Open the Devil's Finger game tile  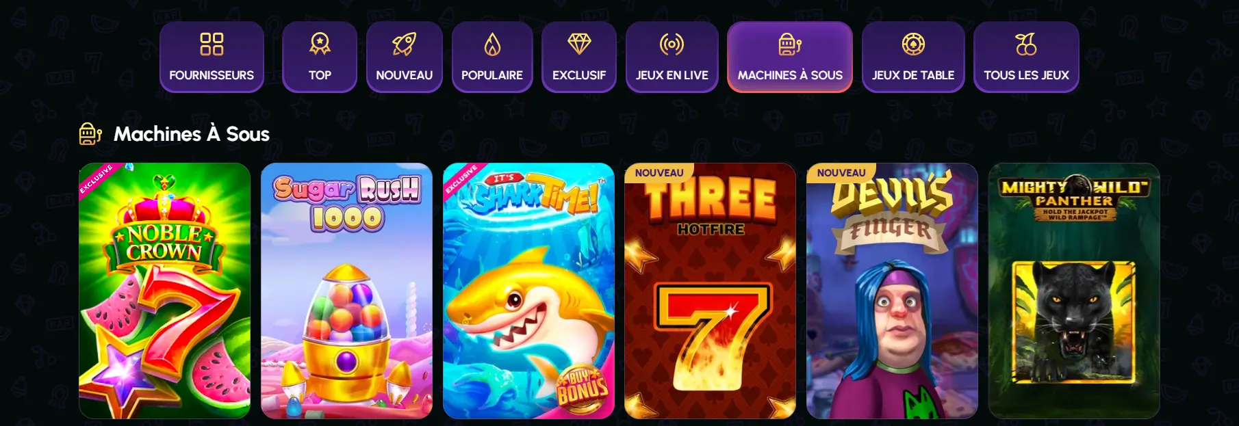[x=892, y=291]
